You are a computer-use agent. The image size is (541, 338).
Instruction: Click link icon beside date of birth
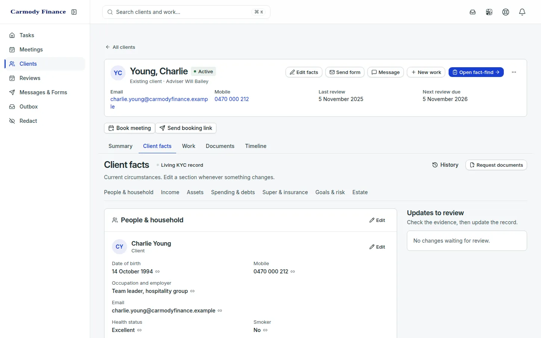[157, 272]
